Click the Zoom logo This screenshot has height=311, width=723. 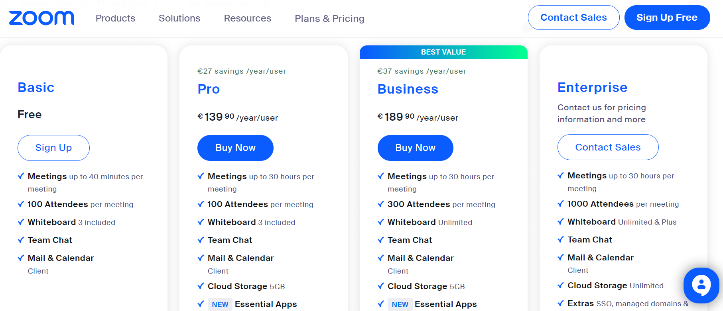(x=41, y=18)
